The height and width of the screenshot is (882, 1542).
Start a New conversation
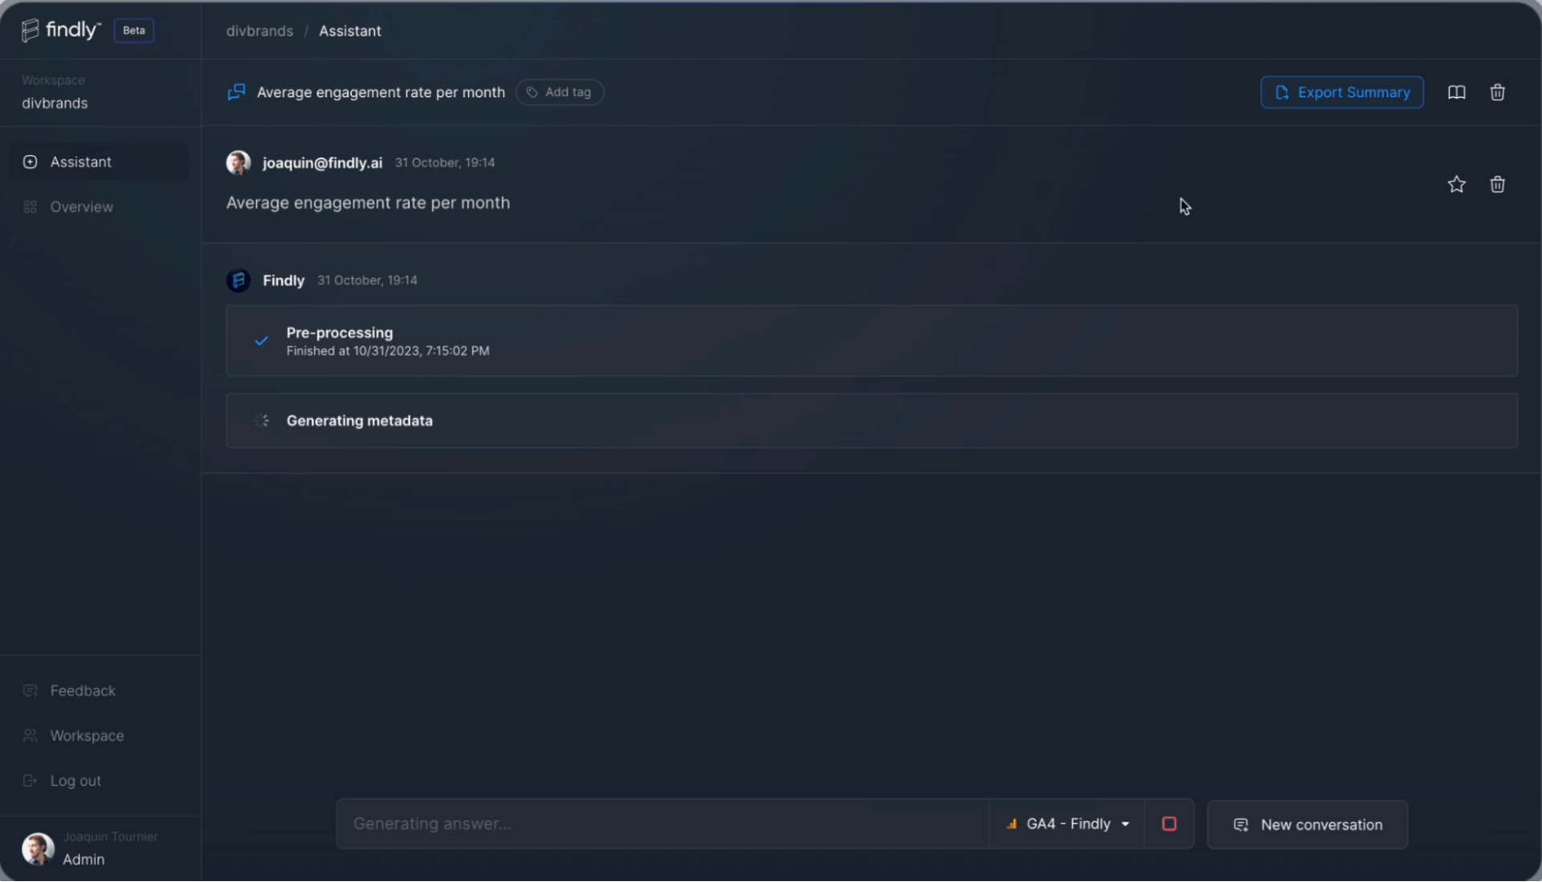(x=1307, y=825)
